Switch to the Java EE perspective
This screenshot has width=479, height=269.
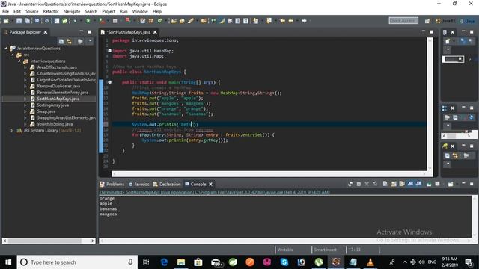point(446,21)
